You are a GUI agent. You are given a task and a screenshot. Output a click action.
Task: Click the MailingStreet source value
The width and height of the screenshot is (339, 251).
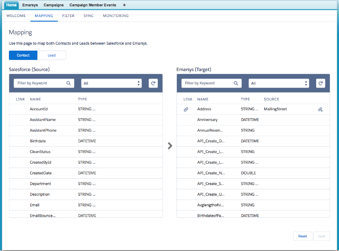coord(275,109)
